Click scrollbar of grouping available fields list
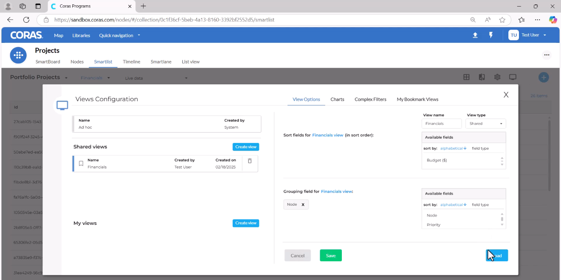561x280 pixels. [x=502, y=219]
